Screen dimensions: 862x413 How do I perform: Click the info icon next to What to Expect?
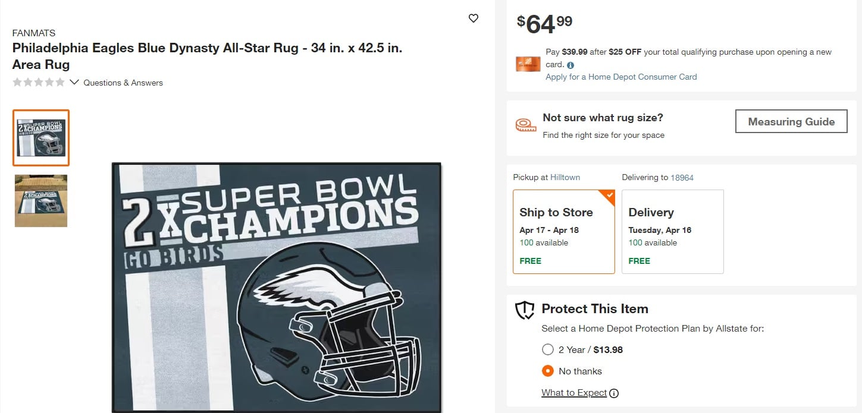(x=614, y=393)
